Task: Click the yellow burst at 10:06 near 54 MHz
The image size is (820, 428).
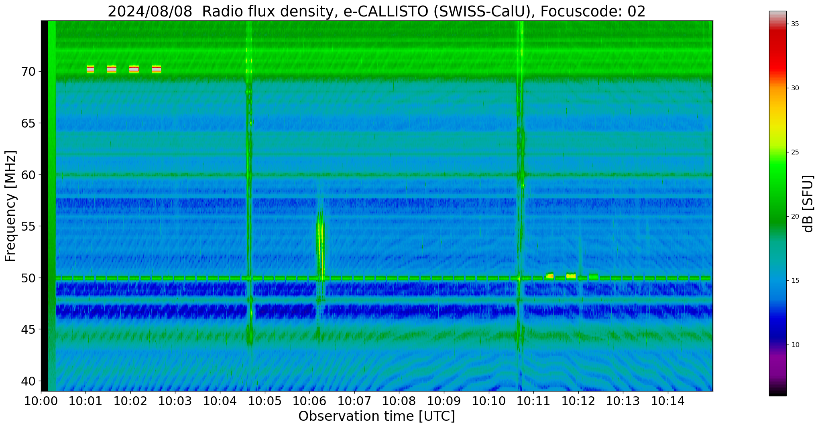Action: pos(320,241)
